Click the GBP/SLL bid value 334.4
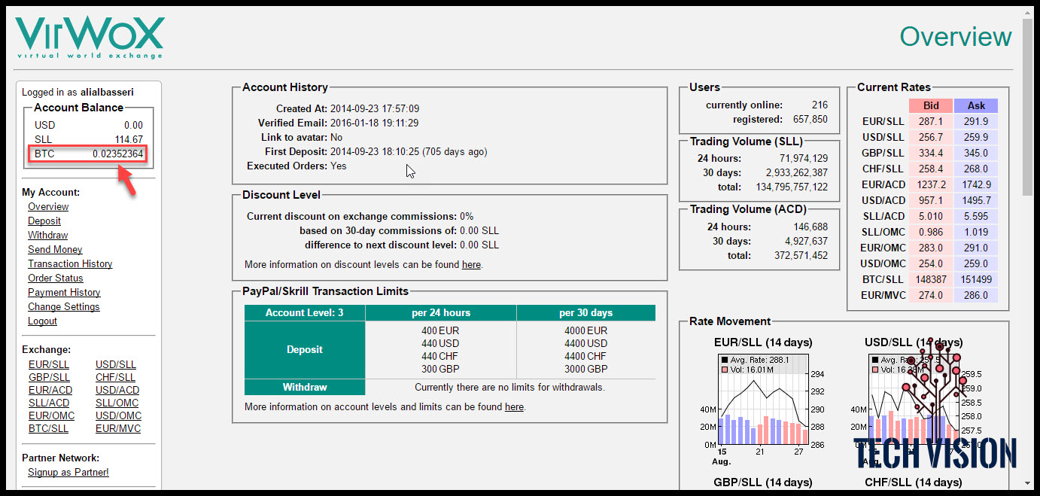The image size is (1040, 496). click(931, 153)
